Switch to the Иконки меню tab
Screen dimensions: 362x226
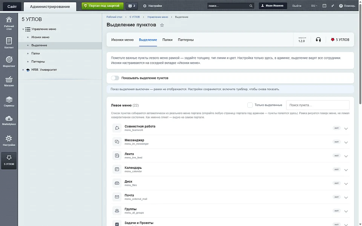[122, 40]
